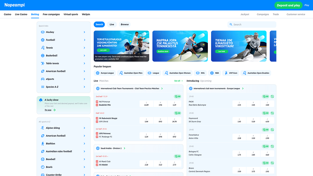Expand the Basketball row chevron
Screen dimensions: 313x176
(84, 56)
